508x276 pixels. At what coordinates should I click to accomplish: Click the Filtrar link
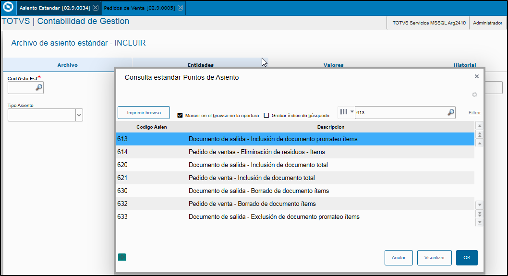pyautogui.click(x=474, y=113)
